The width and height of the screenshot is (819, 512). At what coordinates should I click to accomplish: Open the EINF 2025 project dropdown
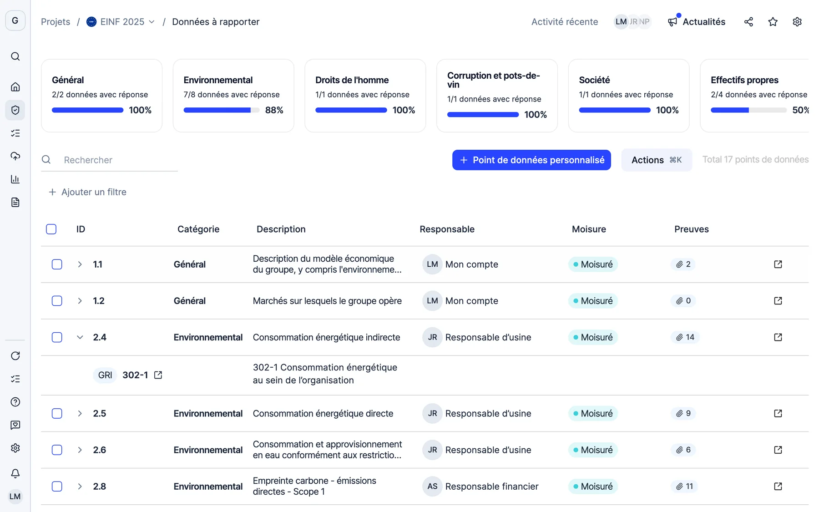tap(121, 22)
